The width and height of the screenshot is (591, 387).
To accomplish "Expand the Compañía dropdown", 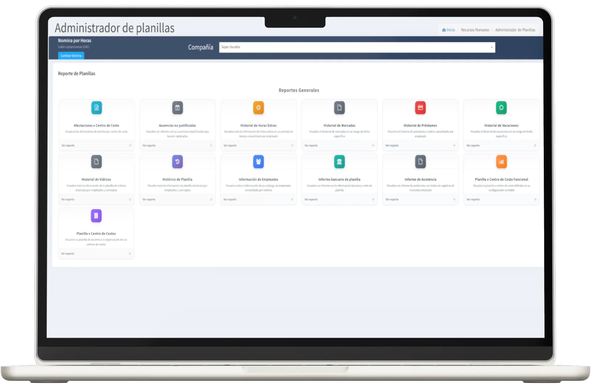I will pos(357,47).
